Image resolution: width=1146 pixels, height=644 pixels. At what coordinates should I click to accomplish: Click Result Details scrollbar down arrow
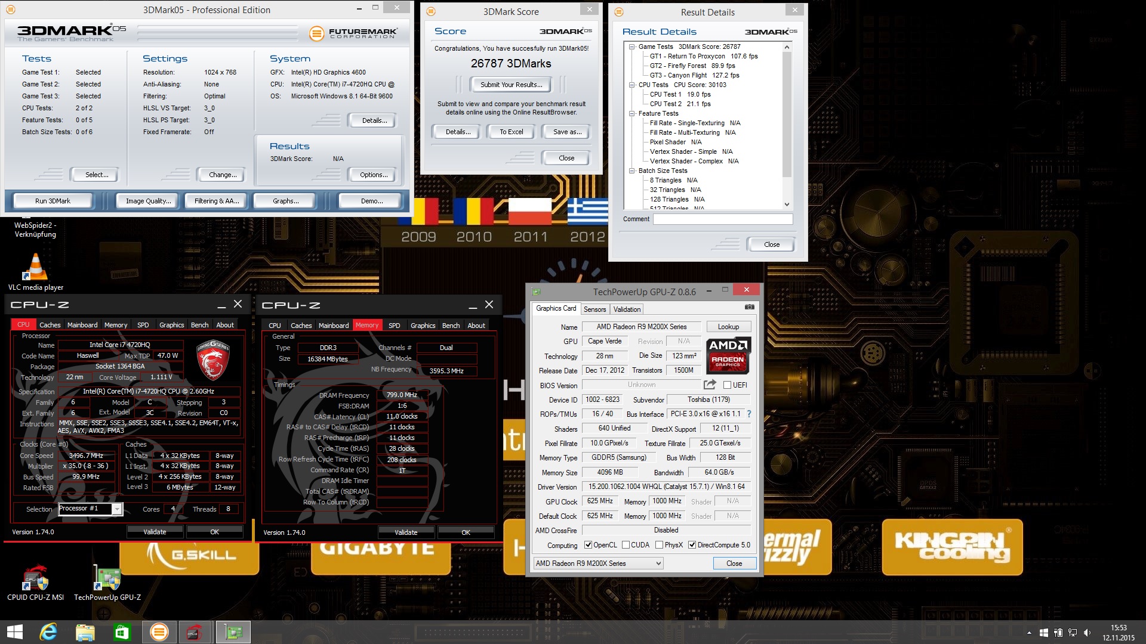tap(787, 204)
